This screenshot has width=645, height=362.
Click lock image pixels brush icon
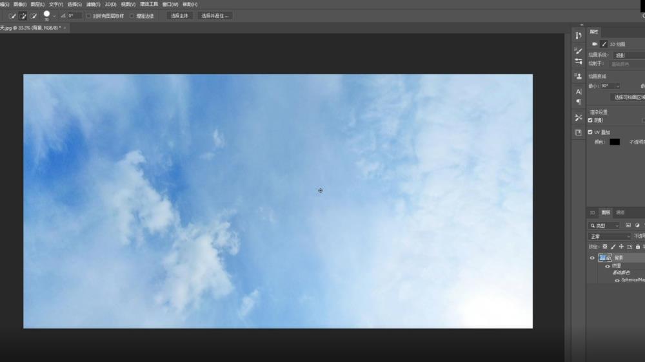click(x=613, y=247)
